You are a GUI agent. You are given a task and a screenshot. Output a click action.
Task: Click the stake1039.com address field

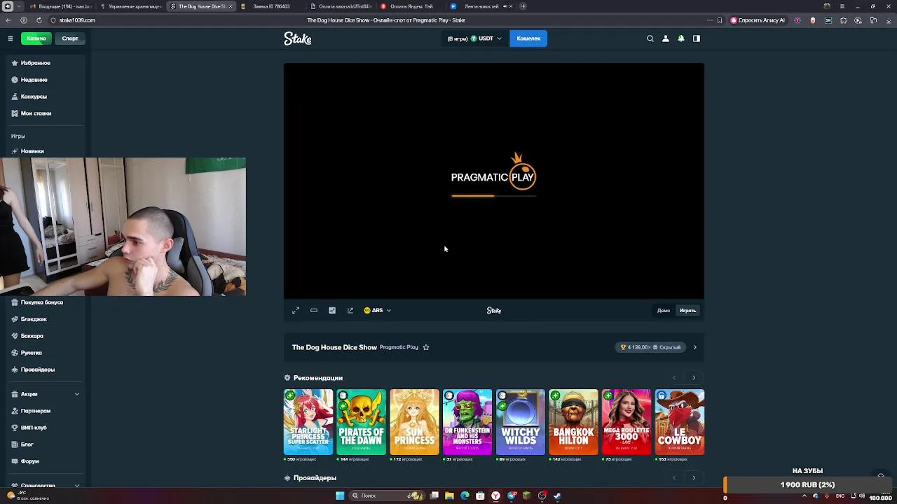(77, 20)
